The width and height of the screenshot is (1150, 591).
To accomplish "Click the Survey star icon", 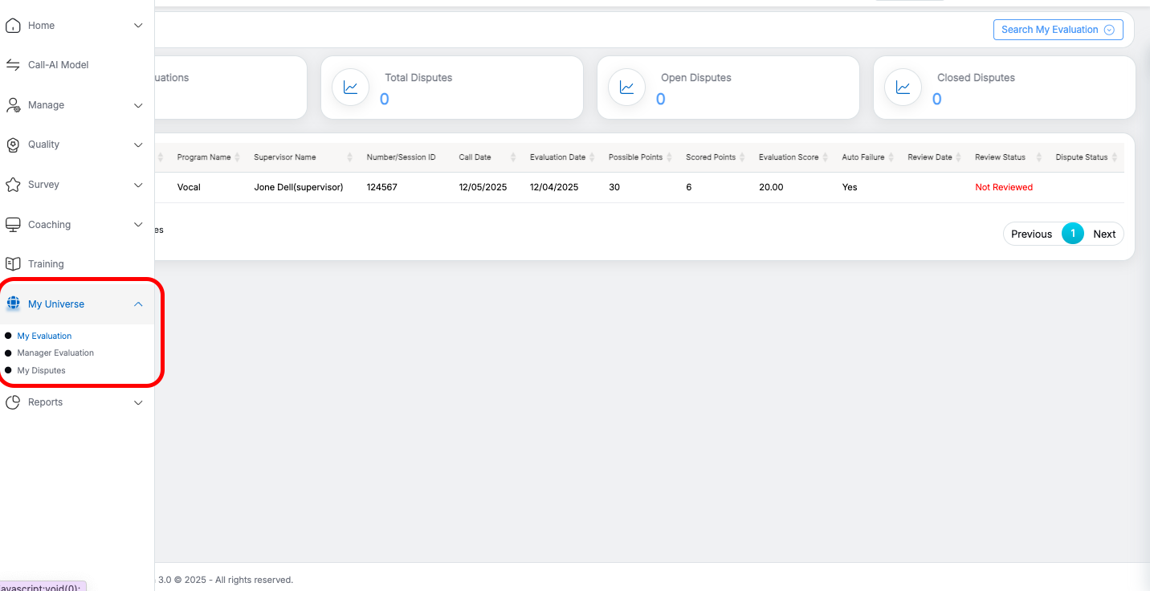I will click(x=13, y=185).
